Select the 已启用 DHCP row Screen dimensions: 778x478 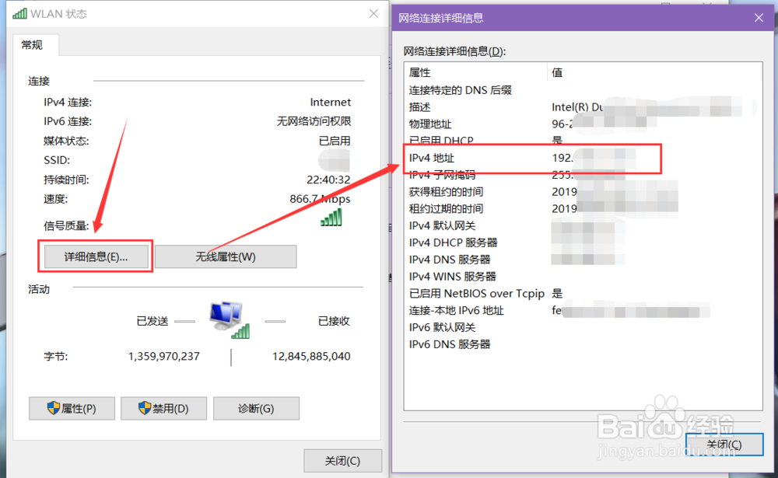(x=583, y=141)
